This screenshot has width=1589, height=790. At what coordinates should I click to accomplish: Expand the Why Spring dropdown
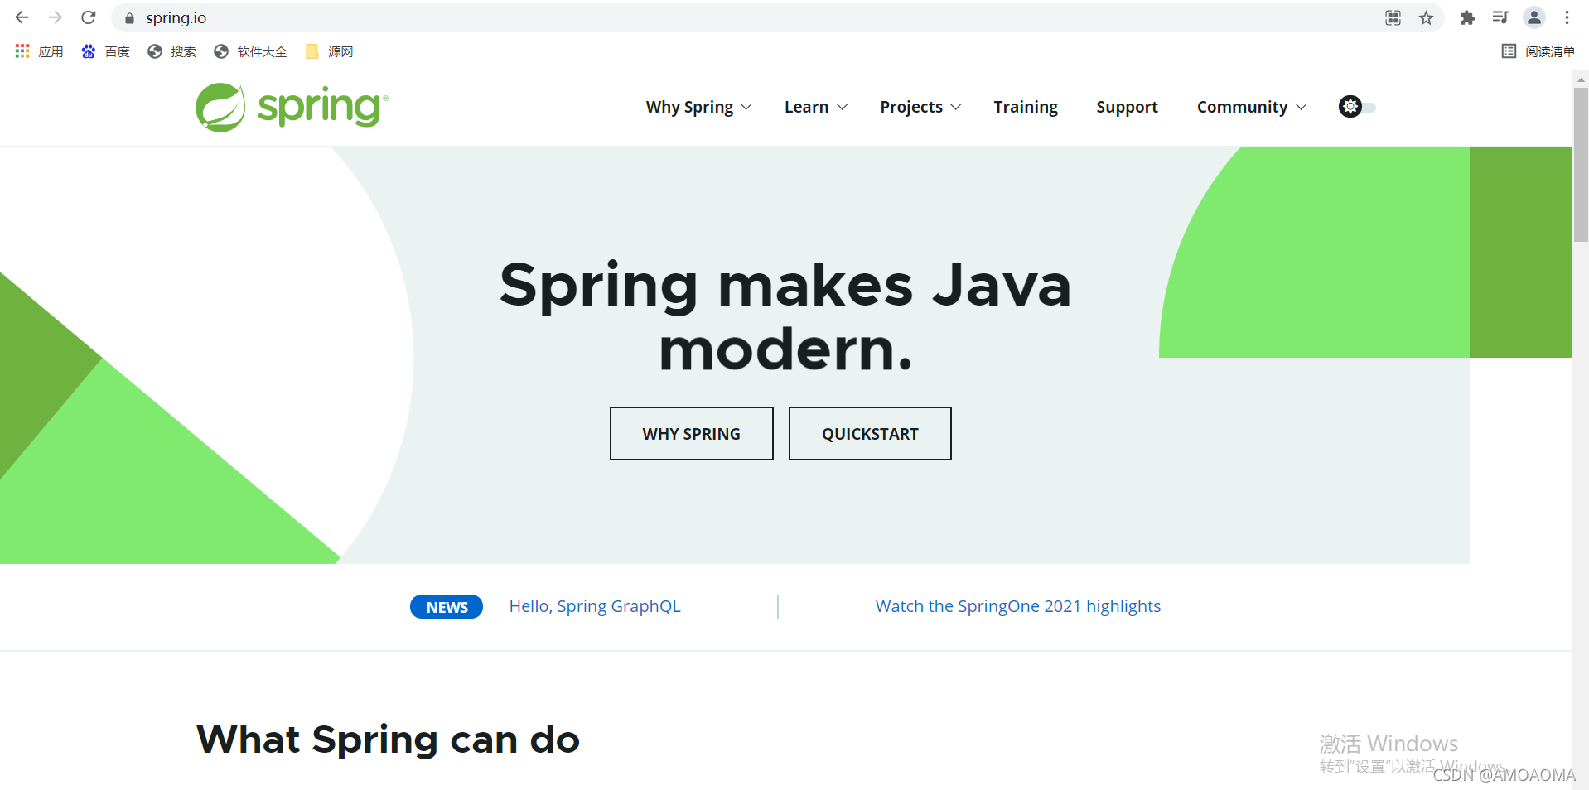pyautogui.click(x=698, y=107)
